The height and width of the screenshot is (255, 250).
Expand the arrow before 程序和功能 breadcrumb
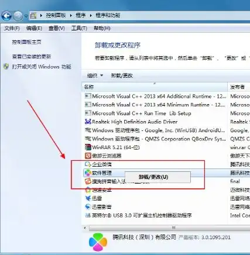(91, 15)
